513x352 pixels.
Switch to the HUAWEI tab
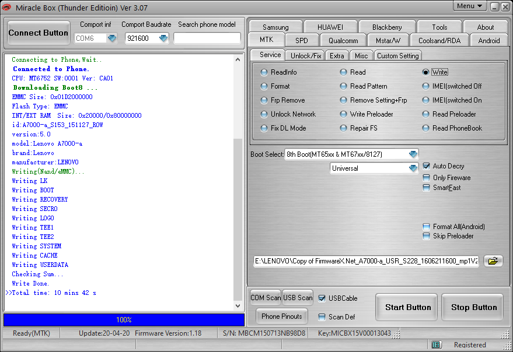coord(330,27)
